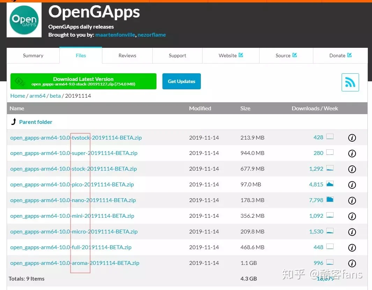Click external link icon beside Source
Image resolution: width=372 pixels, height=290 pixels.
coord(295,55)
